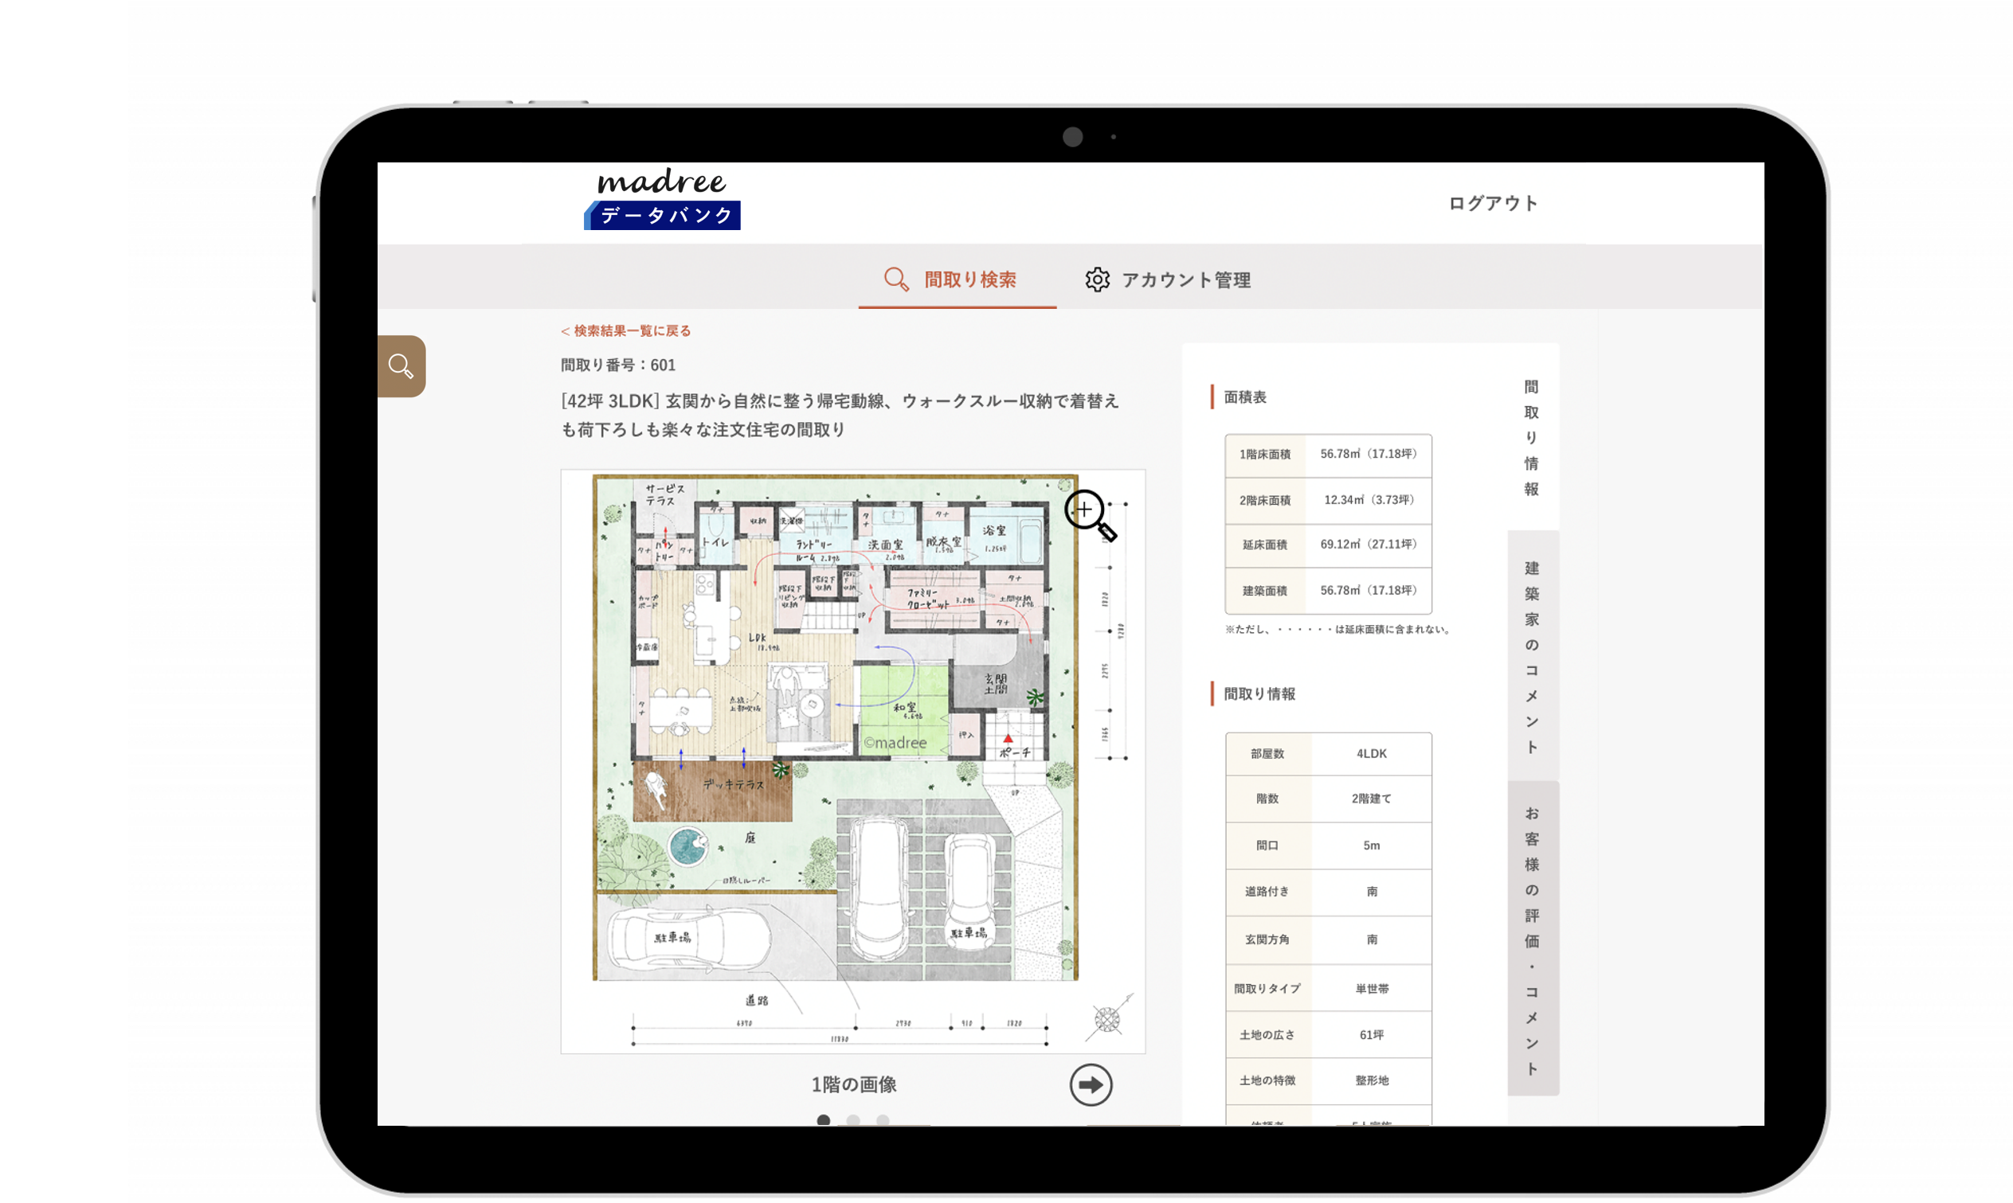The width and height of the screenshot is (2013, 1203).
Task: Click the first-floor floor plan image
Action: point(836,729)
